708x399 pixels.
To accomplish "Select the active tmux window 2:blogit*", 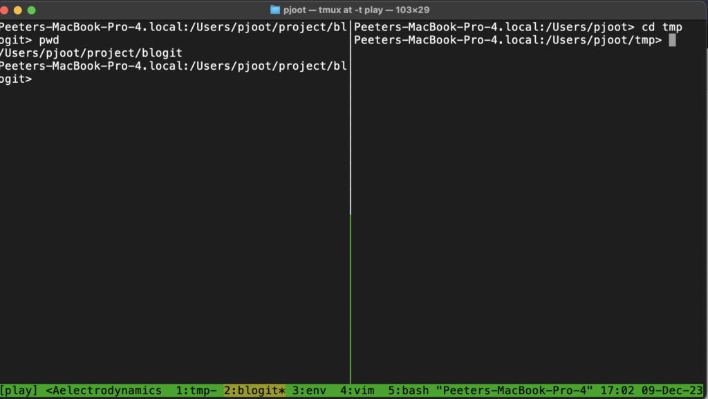I will pos(254,391).
